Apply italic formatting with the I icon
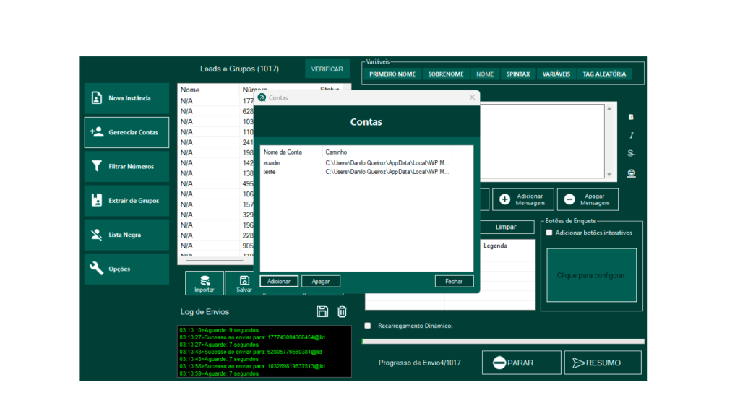This screenshot has width=740, height=416. [x=631, y=135]
